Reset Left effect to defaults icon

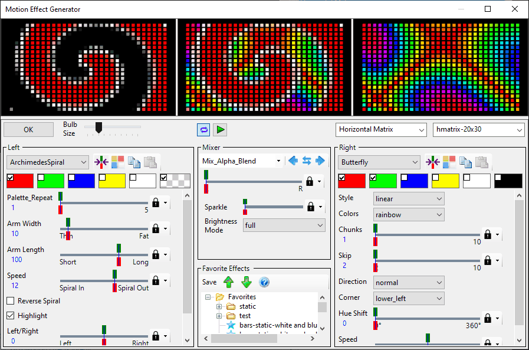101,162
